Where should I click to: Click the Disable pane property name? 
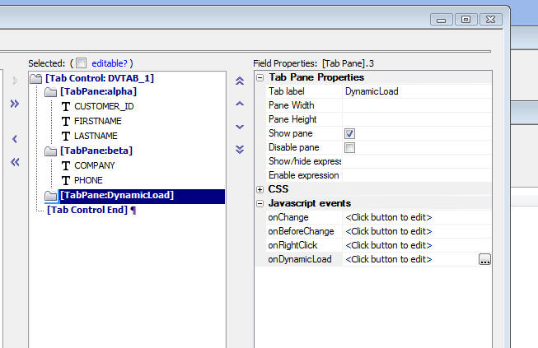(294, 147)
